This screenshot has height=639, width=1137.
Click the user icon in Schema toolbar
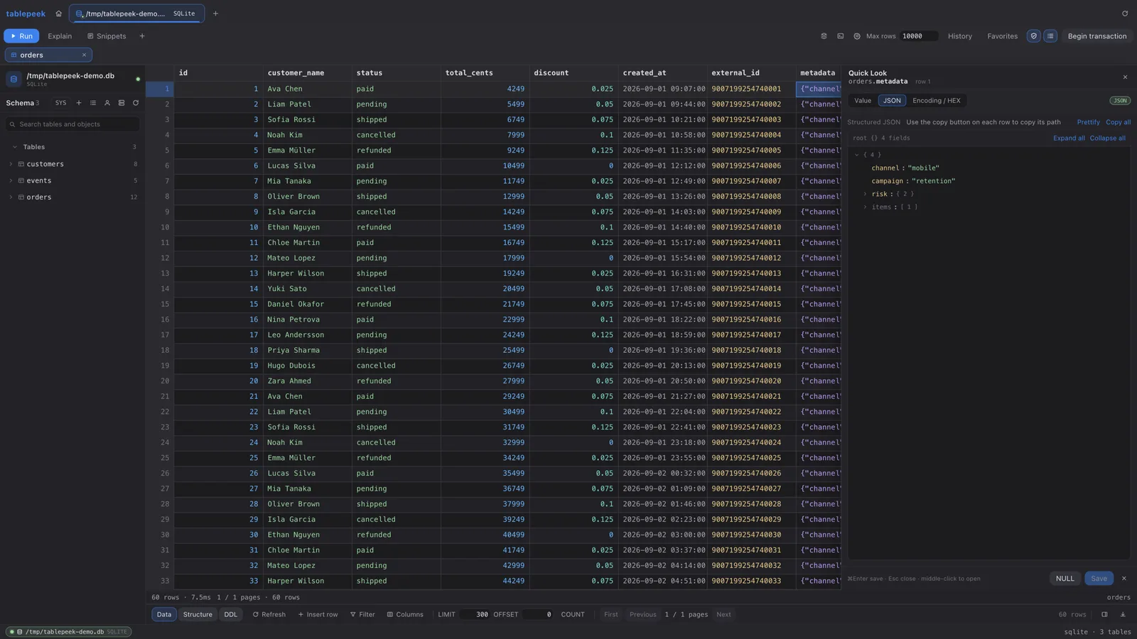click(107, 103)
